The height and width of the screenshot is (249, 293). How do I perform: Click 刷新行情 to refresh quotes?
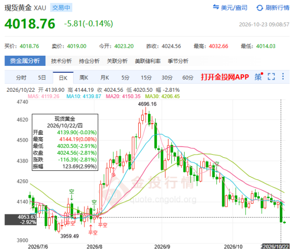click(277, 8)
